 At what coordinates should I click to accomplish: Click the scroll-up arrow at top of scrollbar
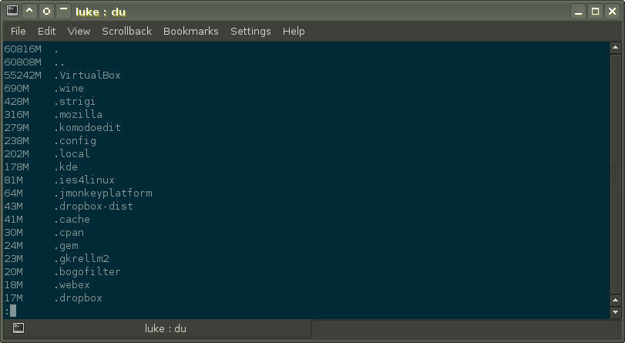pyautogui.click(x=617, y=49)
